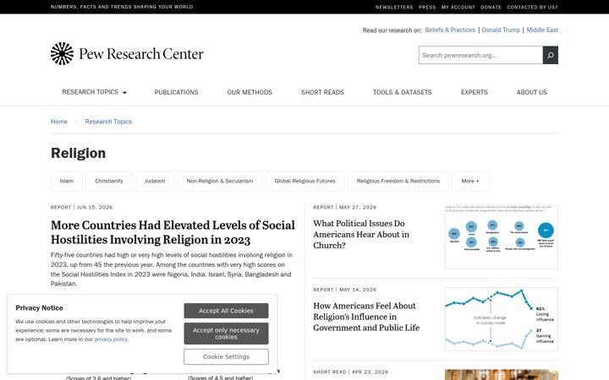Open the line chart thumbnail on religion's influence
Screen dimensions: 609x380
tap(502, 319)
